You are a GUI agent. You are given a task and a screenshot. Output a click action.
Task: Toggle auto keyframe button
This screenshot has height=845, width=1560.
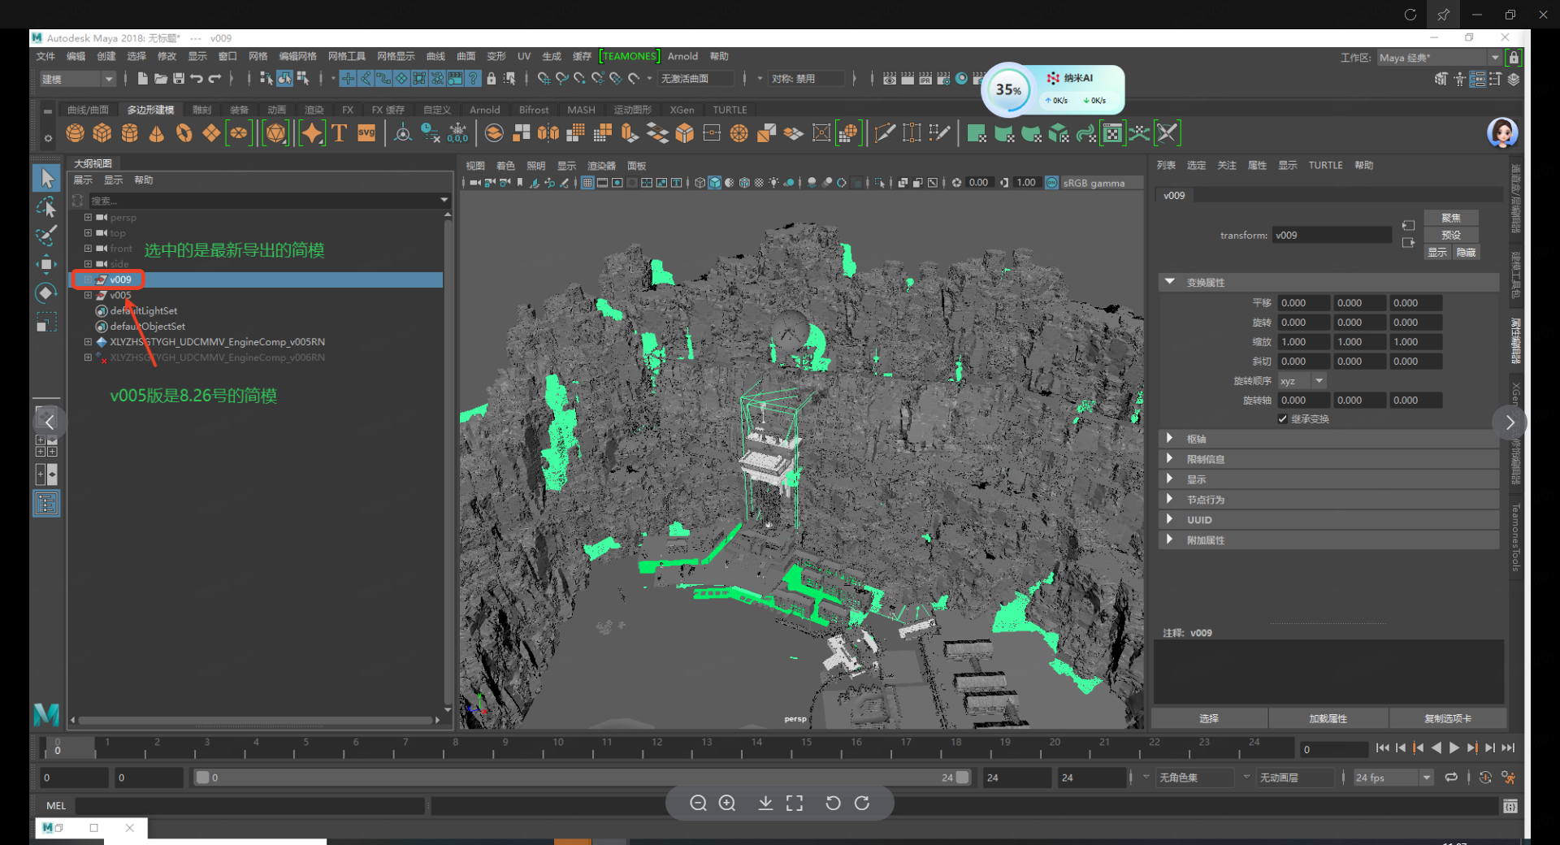(x=1485, y=778)
